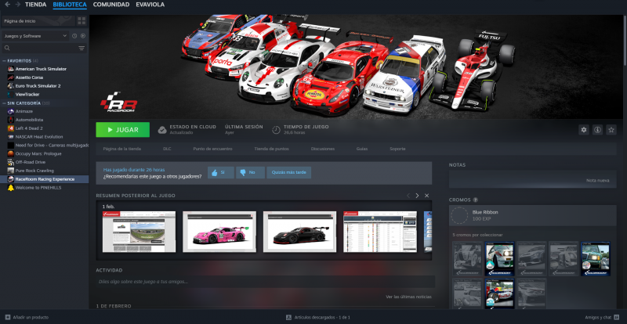Viewport: 627px width, 324px height.
Task: Open game settings gear icon
Action: (x=584, y=129)
